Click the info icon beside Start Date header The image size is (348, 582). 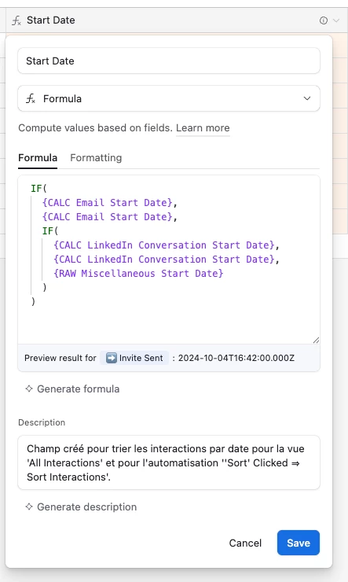pyautogui.click(x=323, y=20)
